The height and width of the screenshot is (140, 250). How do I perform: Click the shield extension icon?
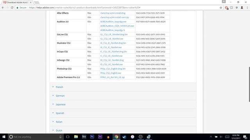(x=237, y=7)
